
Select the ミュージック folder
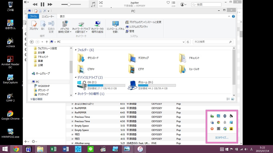(x=189, y=69)
